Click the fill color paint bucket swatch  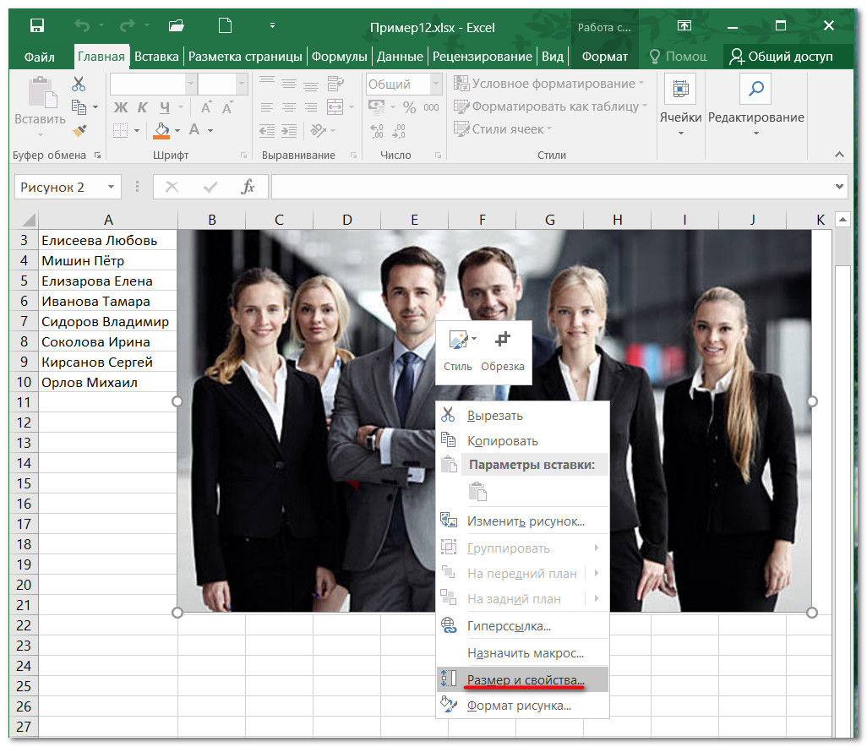pos(161,130)
